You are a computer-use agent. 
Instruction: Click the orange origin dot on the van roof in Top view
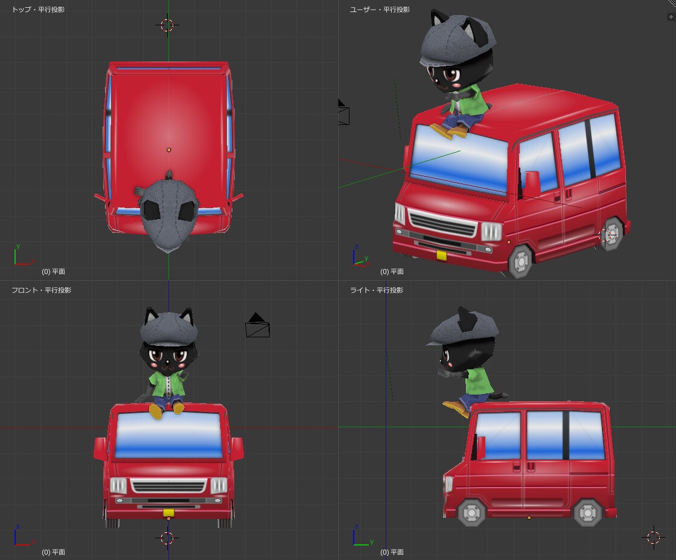(x=168, y=150)
